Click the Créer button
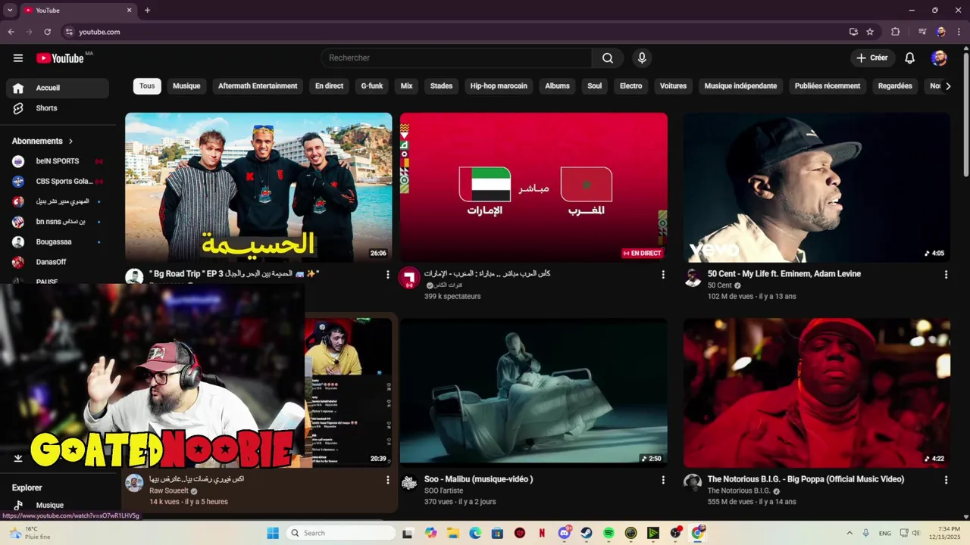 coord(872,58)
